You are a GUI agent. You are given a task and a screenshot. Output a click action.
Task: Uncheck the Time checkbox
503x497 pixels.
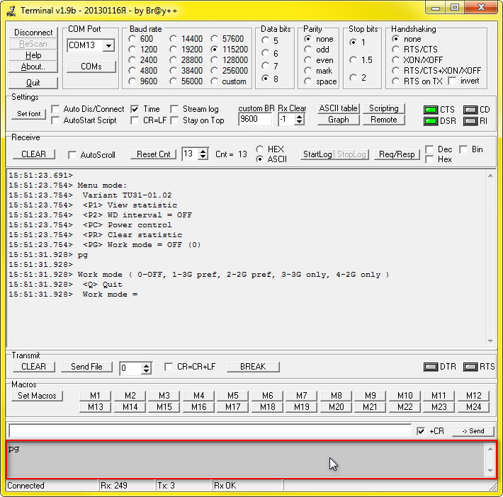(135, 109)
